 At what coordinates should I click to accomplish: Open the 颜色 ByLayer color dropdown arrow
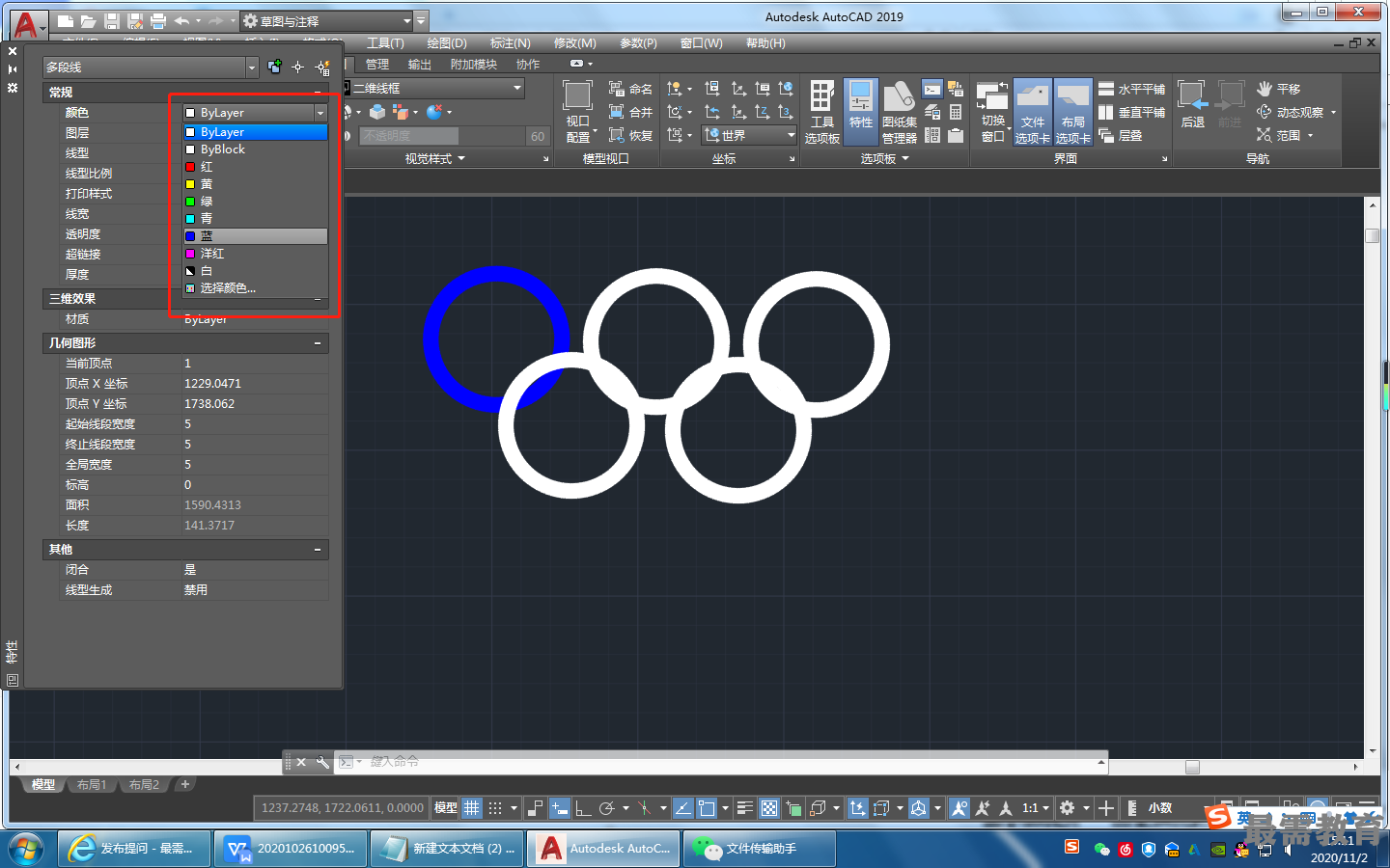(x=320, y=113)
